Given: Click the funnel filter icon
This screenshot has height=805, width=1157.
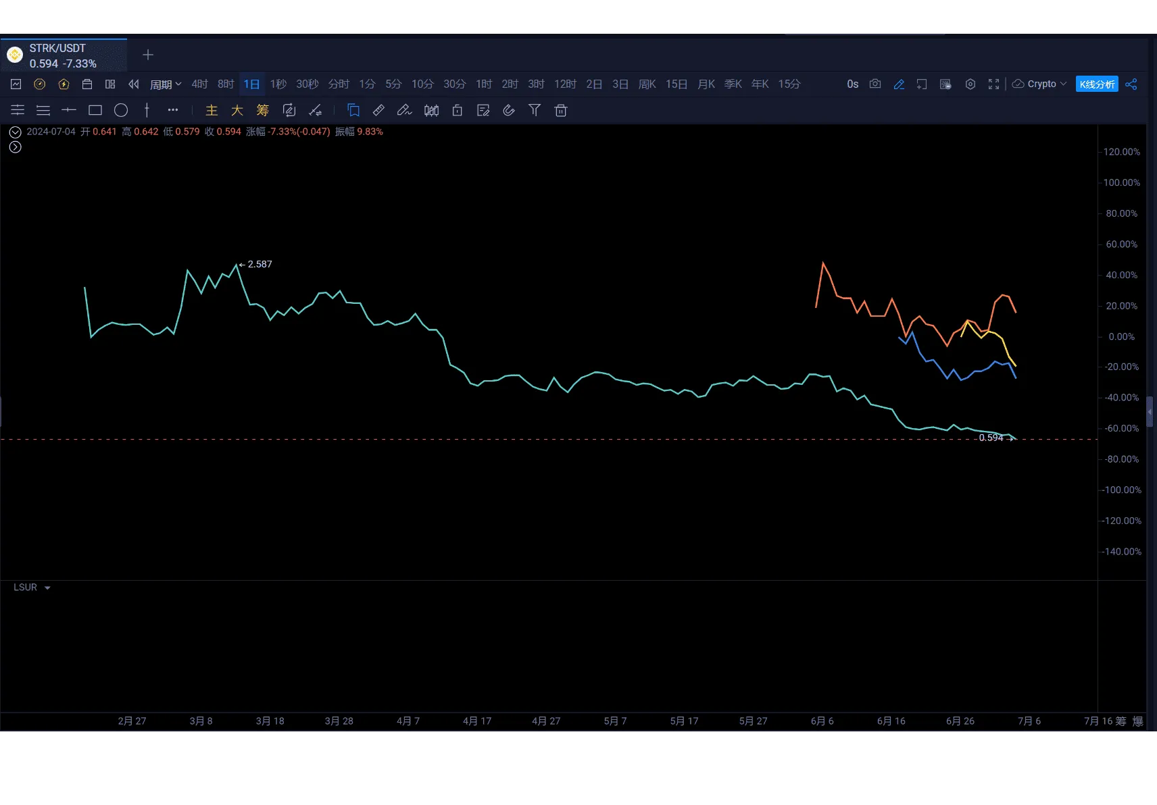Looking at the screenshot, I should coord(535,110).
